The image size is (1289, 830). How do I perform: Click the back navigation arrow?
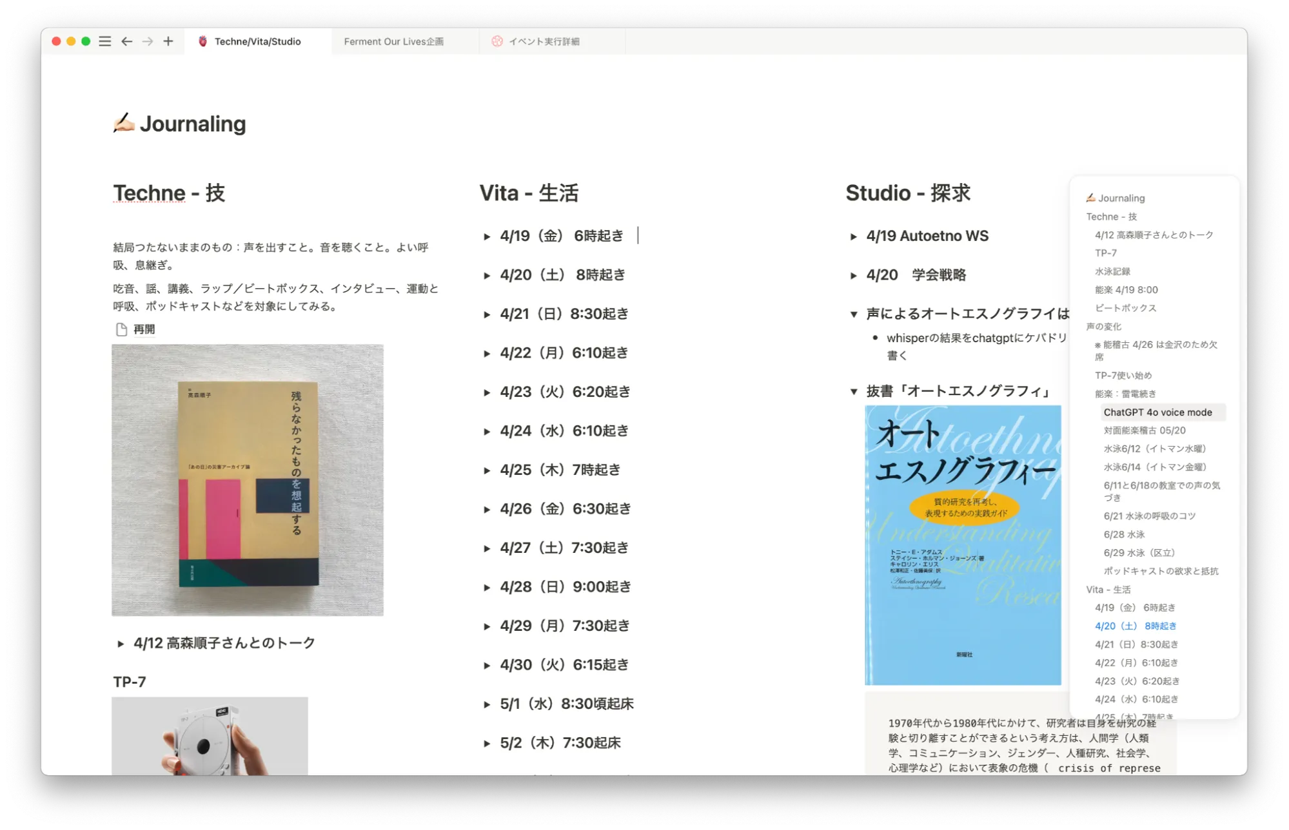tap(126, 41)
